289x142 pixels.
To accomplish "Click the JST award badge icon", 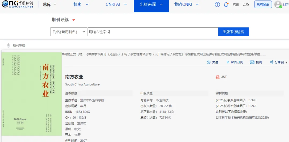I will coord(218,77).
